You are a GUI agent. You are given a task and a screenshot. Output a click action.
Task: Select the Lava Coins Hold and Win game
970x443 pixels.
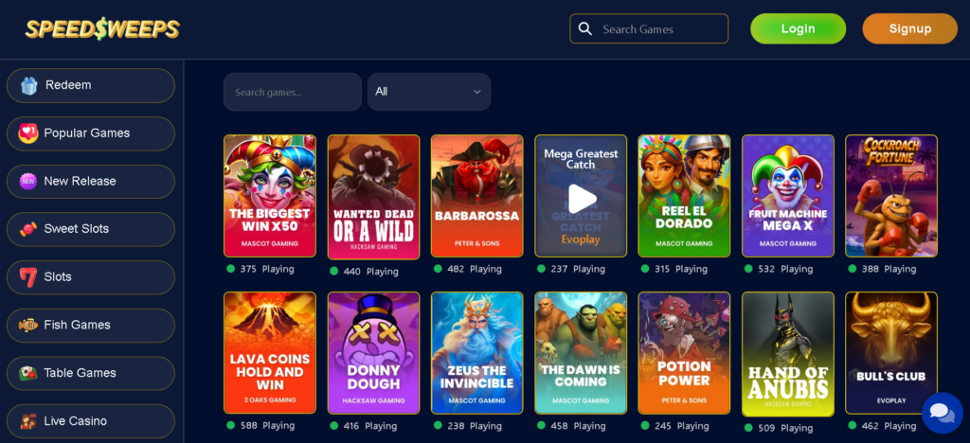270,353
